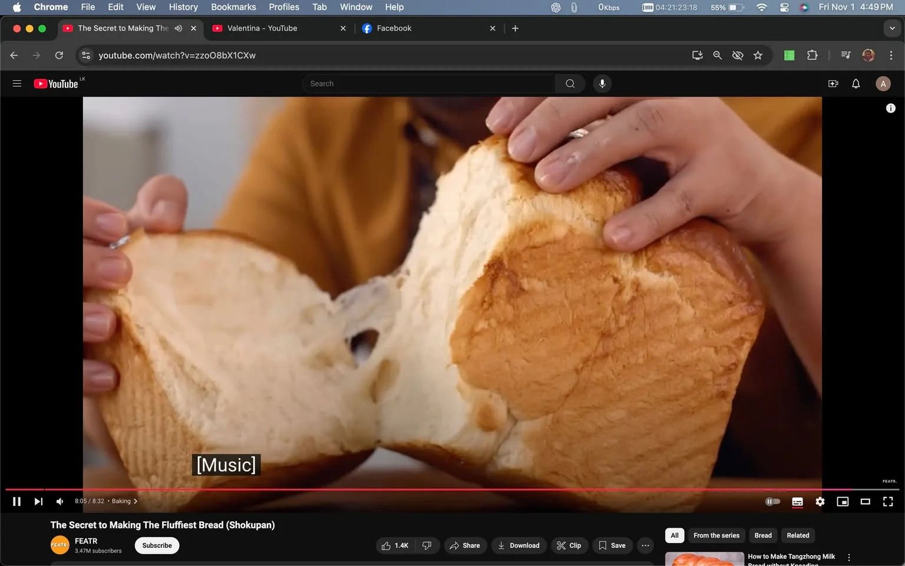Select the All filter chip
This screenshot has height=566, width=905.
tap(675, 535)
